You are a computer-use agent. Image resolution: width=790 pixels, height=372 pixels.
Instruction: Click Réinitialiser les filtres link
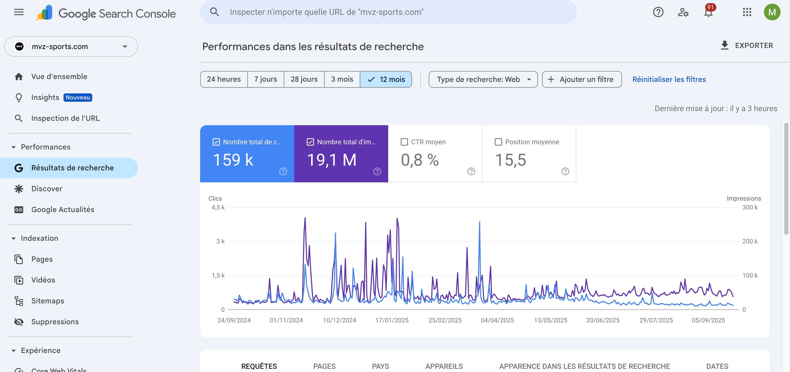tap(669, 79)
